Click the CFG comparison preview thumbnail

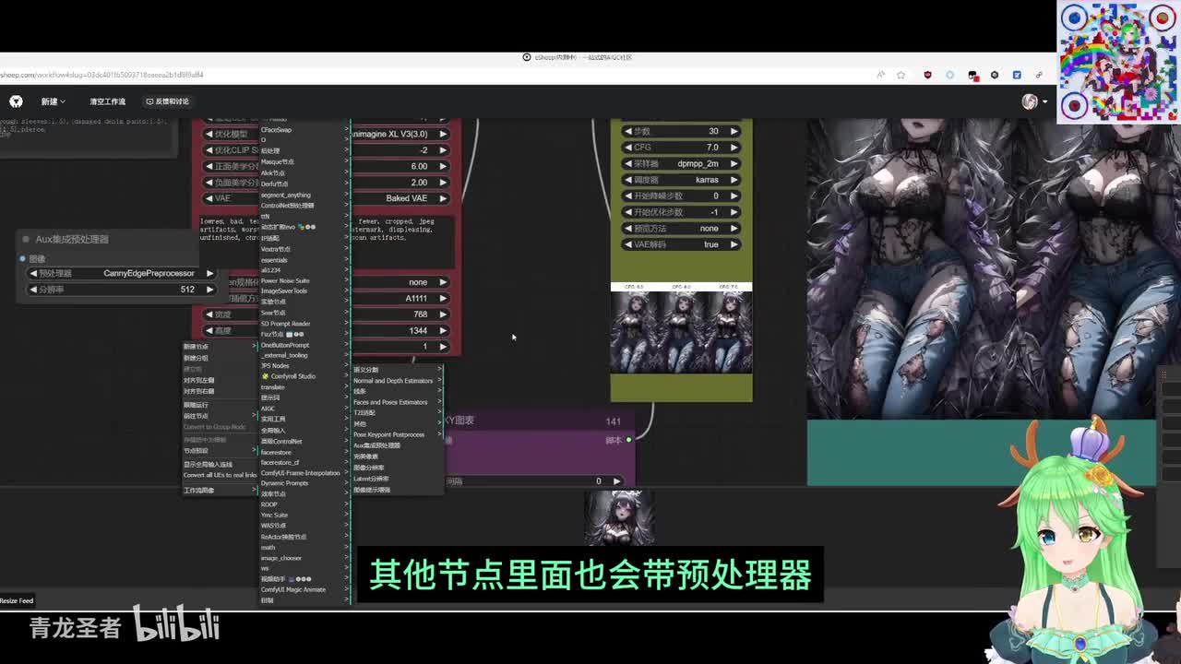coord(681,328)
